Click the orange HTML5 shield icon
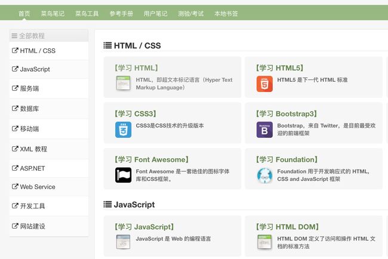 264,84
